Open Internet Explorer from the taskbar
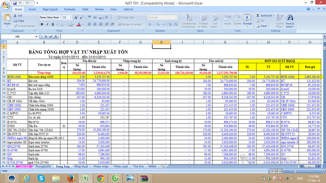Screen dimensions: 326x183 27,178
